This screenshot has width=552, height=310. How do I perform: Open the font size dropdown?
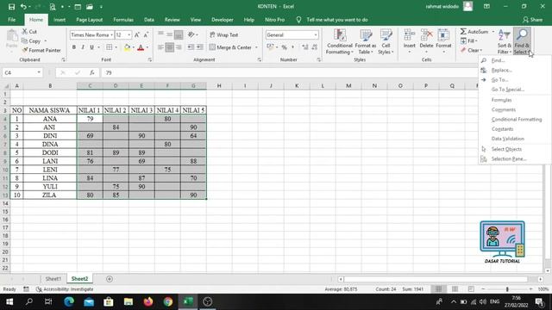point(129,34)
